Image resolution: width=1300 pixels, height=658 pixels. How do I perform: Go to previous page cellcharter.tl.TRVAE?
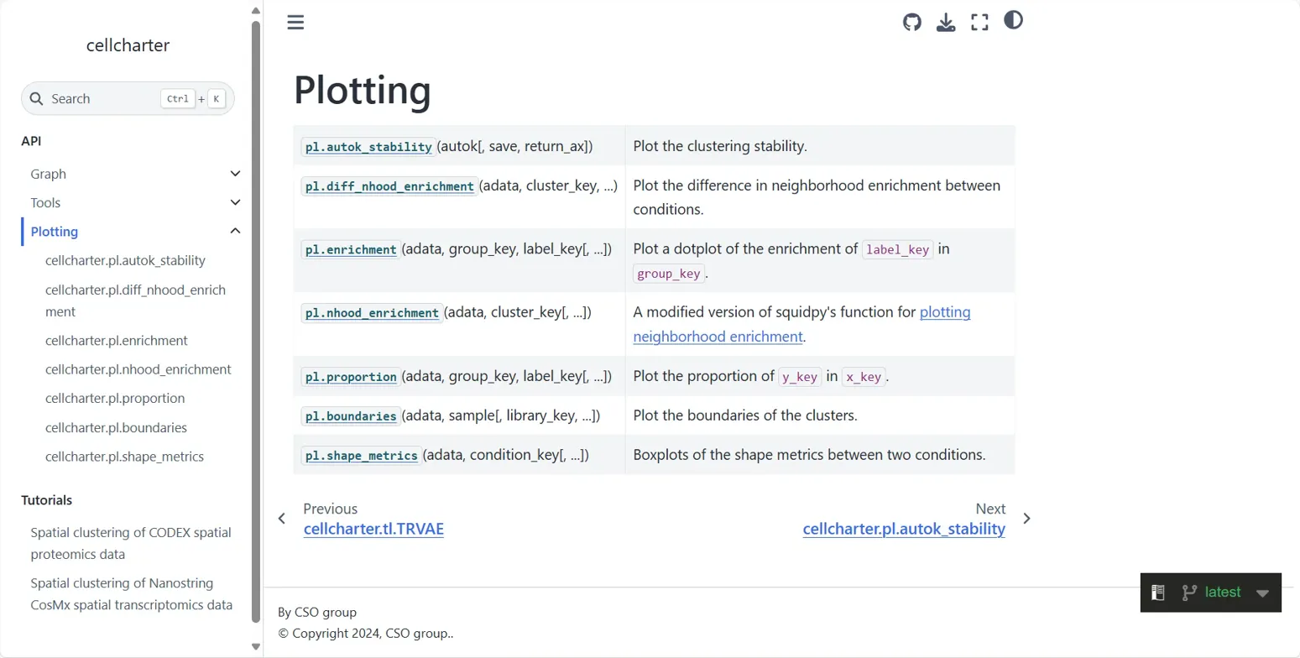(x=373, y=530)
